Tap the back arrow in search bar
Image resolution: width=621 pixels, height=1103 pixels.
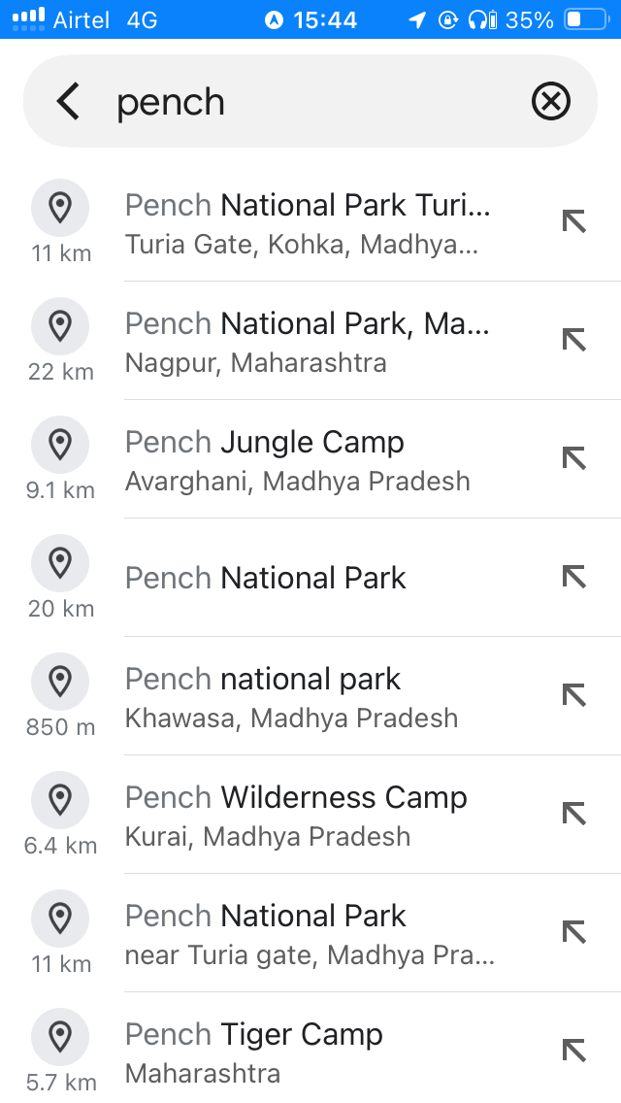pos(68,101)
